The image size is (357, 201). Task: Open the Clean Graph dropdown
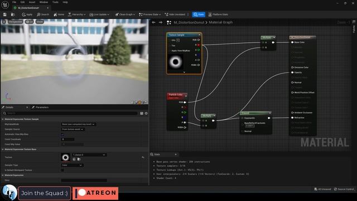click(x=125, y=15)
